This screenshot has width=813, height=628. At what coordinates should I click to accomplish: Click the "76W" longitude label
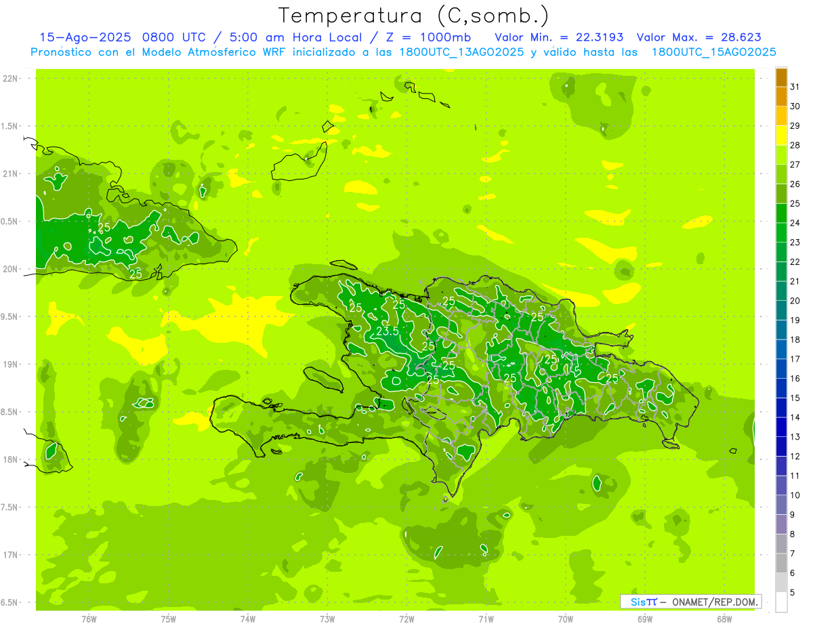click(x=89, y=619)
